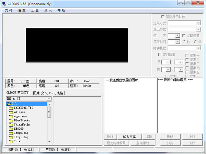The image size is (206, 154).
Task: Click 删除 button under 发送到显示屏的图片
Action: pyautogui.click(x=110, y=137)
